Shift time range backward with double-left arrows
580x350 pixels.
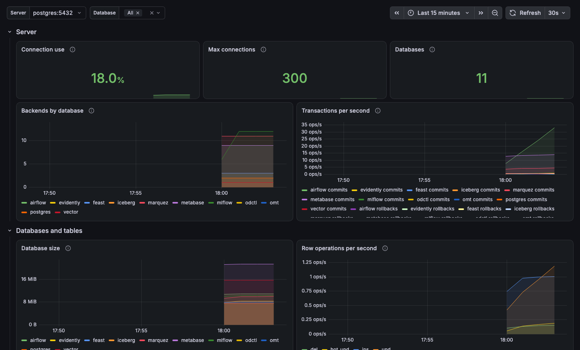397,13
